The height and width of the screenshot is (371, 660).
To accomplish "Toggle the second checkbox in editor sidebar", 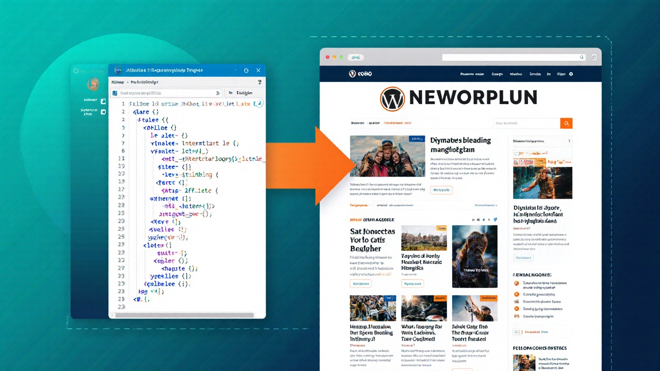I will [103, 112].
